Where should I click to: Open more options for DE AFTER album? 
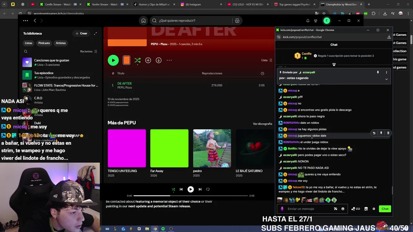click(169, 60)
